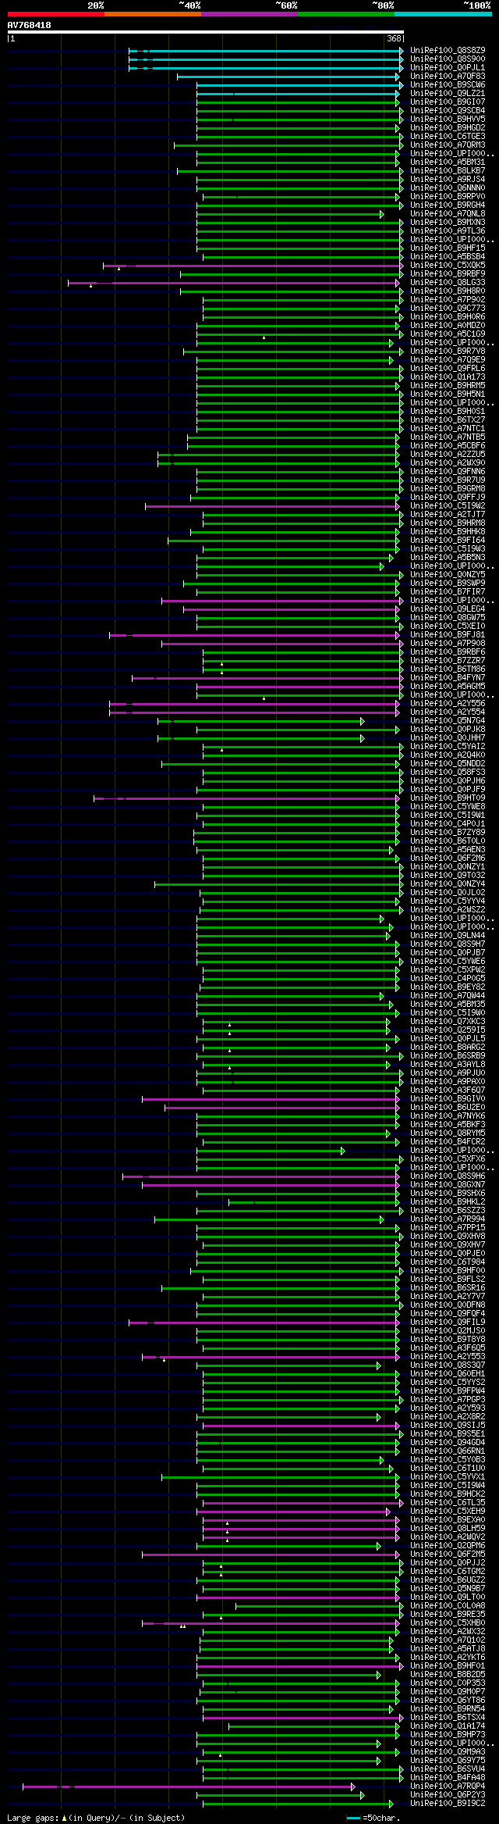Select the UniRef100_A2ZZU5 label

[x=448, y=454]
